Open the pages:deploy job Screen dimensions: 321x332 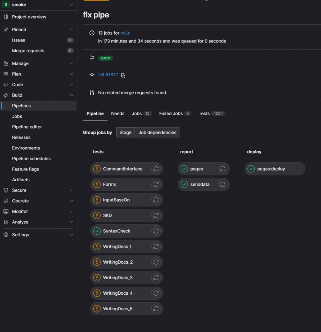point(271,169)
